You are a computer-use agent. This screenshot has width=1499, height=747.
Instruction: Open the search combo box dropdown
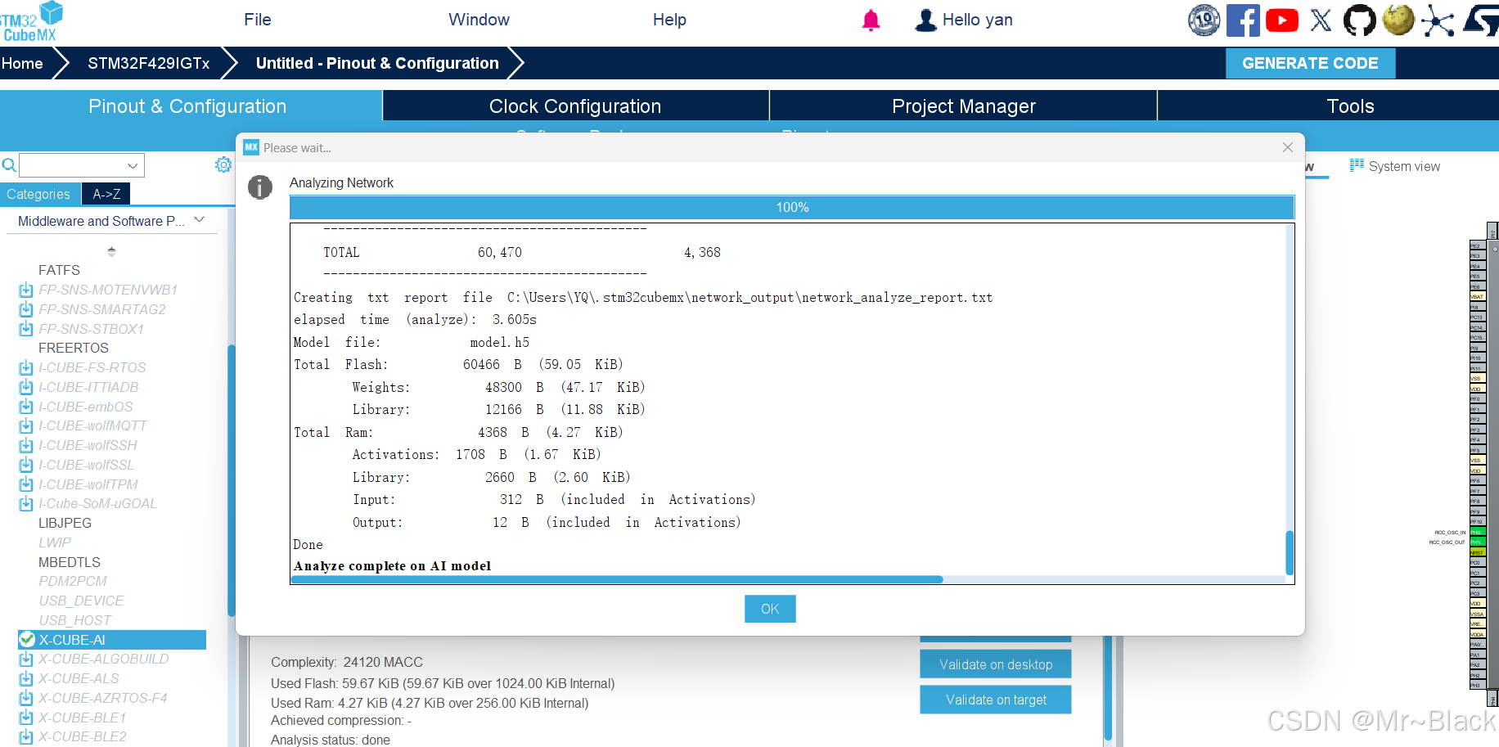coord(132,165)
